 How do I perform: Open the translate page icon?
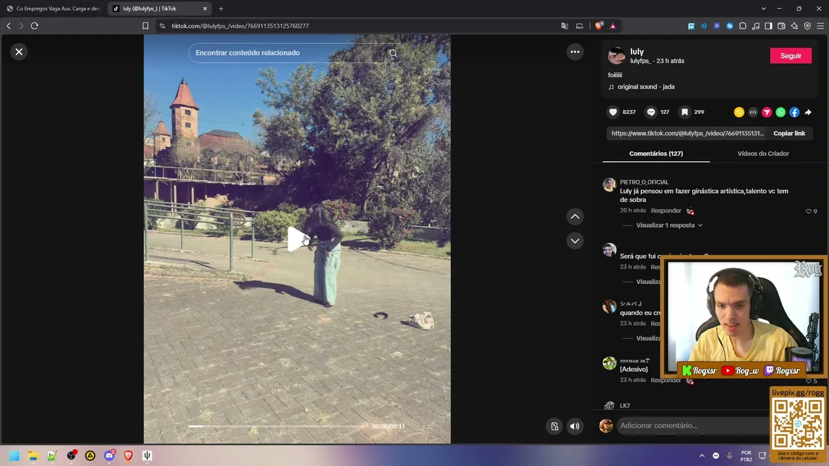tap(565, 26)
